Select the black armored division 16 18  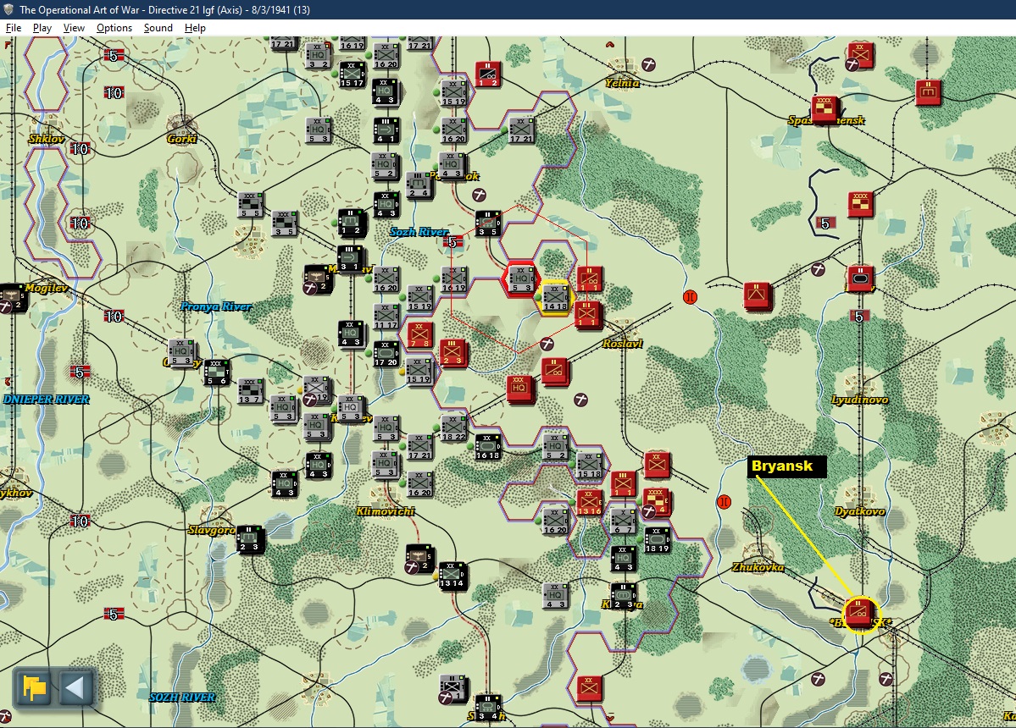(x=487, y=446)
